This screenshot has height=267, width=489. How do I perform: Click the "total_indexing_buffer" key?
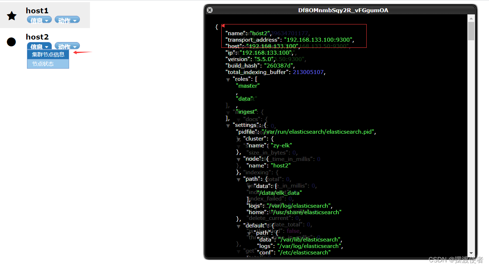258,72
